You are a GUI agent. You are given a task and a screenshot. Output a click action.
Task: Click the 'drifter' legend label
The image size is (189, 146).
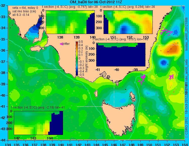[66, 44]
